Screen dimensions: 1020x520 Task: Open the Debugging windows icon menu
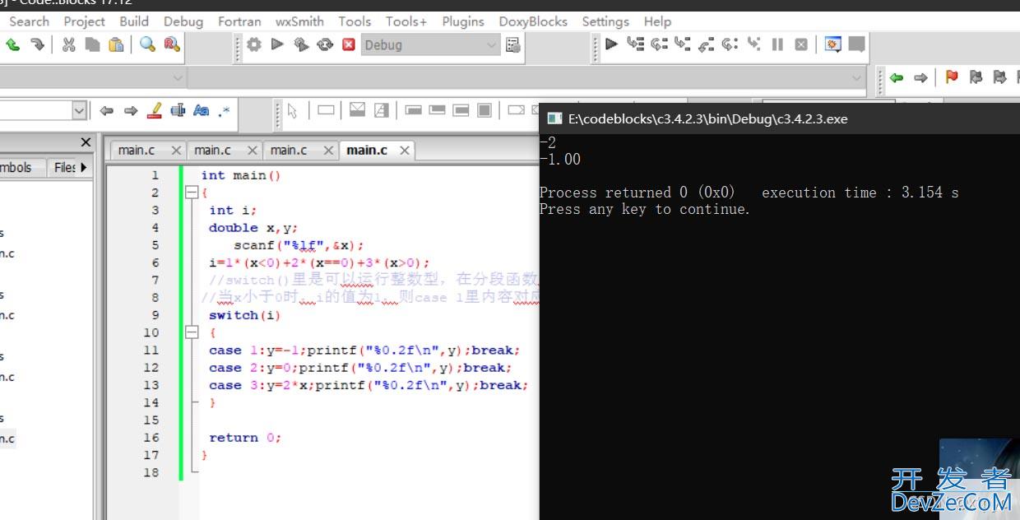[x=833, y=44]
